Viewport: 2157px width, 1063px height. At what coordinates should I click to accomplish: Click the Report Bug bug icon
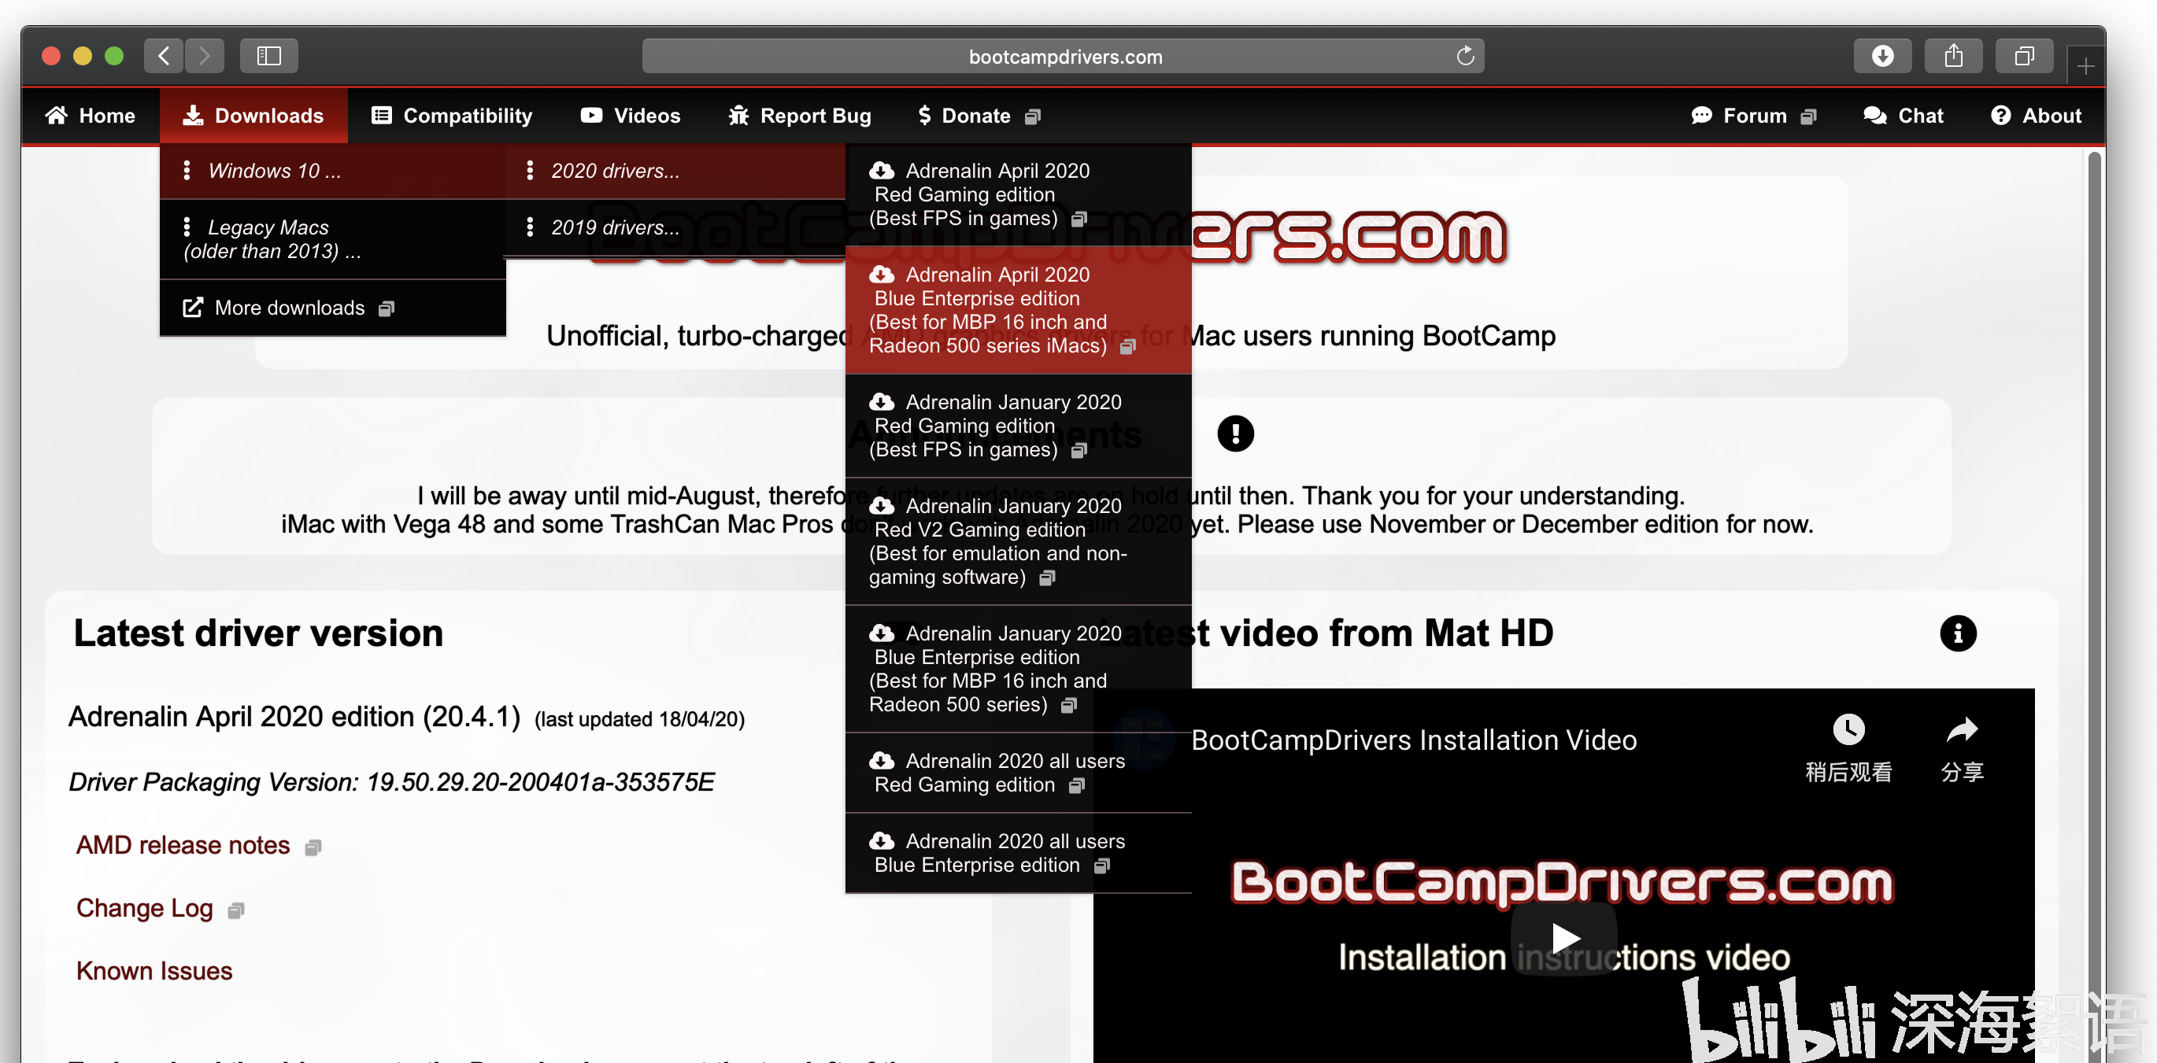738,116
